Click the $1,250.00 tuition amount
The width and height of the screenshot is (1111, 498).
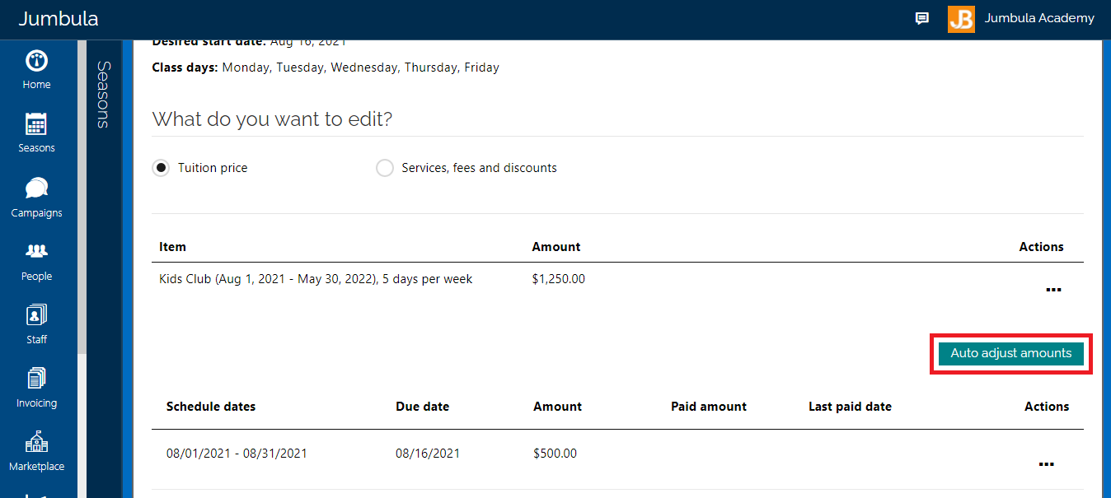[559, 279]
